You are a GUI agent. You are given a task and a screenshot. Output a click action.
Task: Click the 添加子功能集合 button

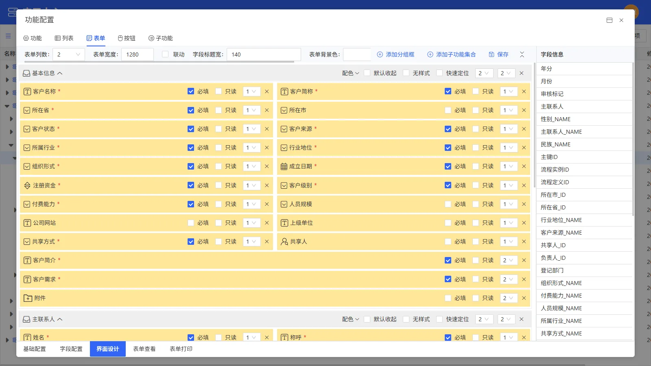[x=451, y=54]
